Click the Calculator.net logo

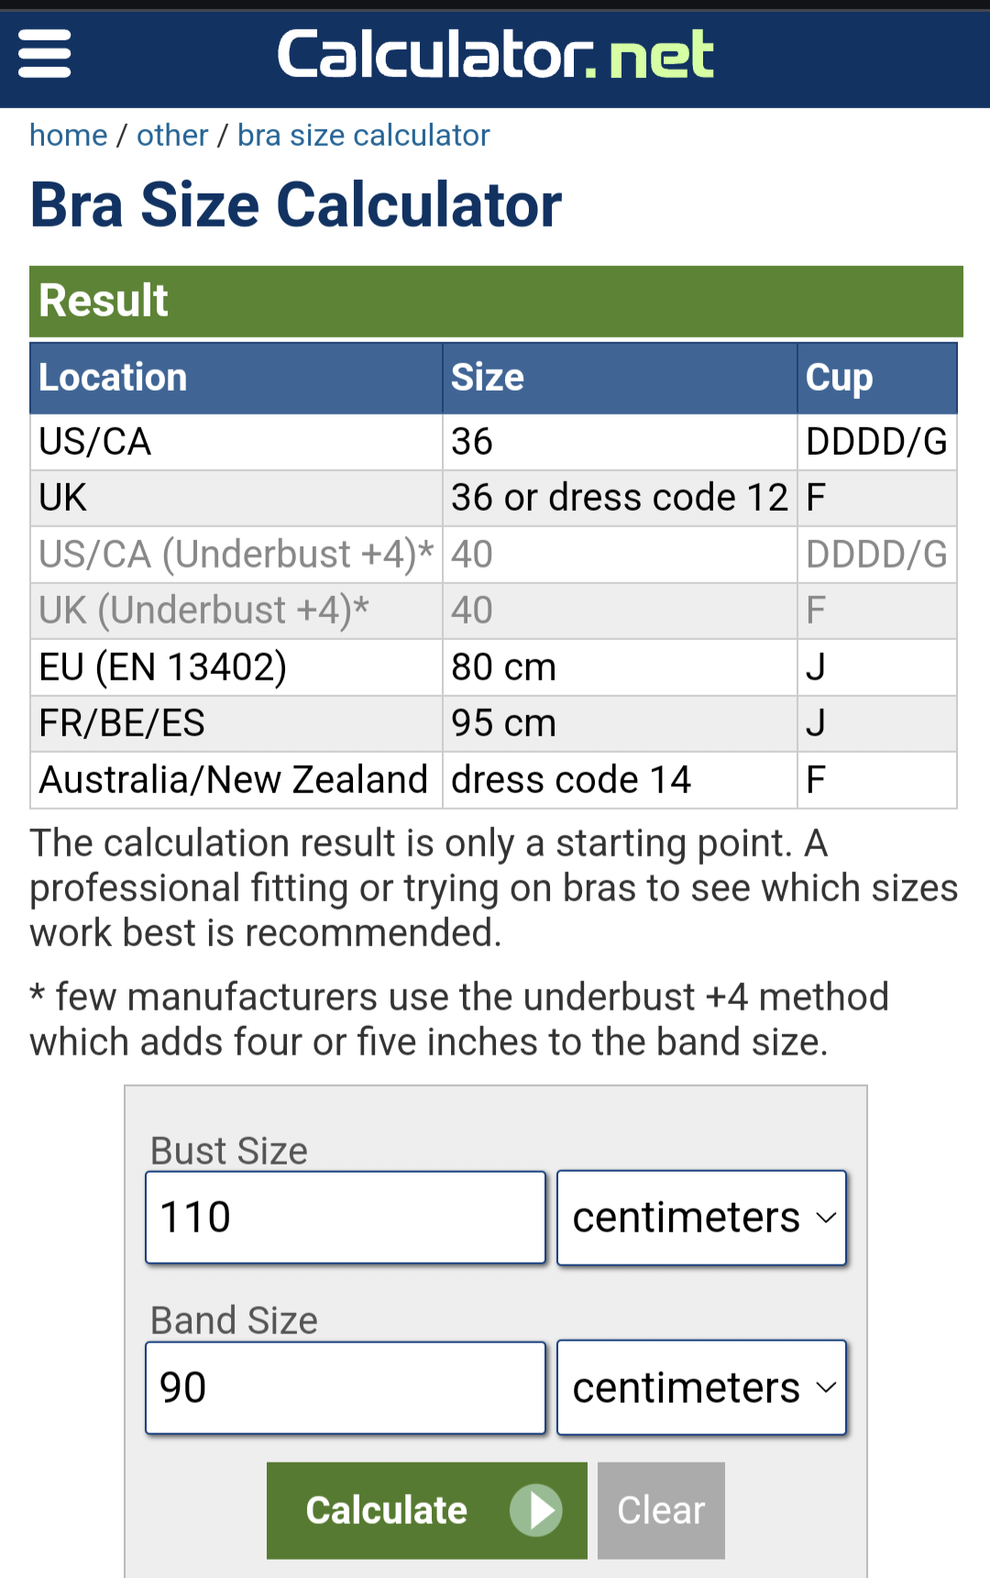tap(495, 54)
